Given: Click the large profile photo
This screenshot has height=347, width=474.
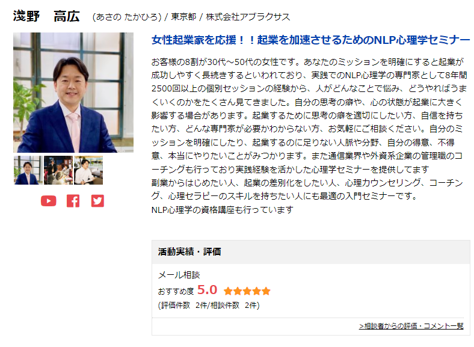Looking at the screenshot, I should tap(73, 93).
